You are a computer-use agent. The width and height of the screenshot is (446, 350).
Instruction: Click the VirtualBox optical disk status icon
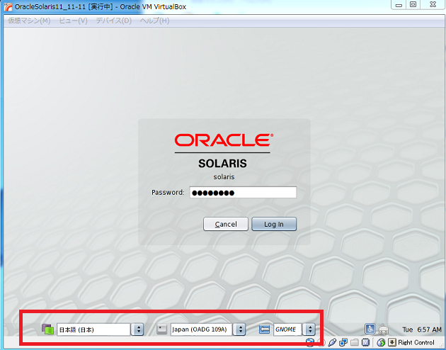pyautogui.click(x=321, y=343)
